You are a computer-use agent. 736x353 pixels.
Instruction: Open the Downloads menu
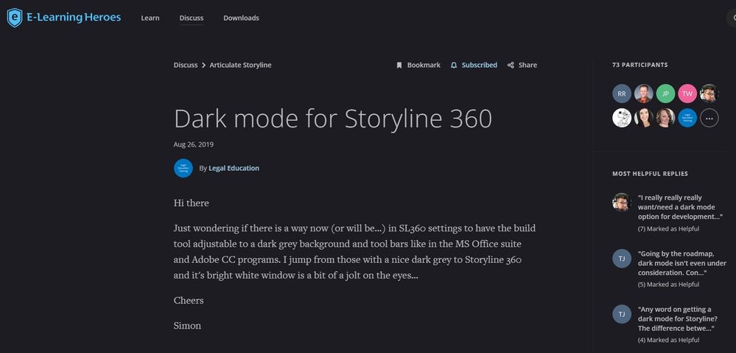241,18
